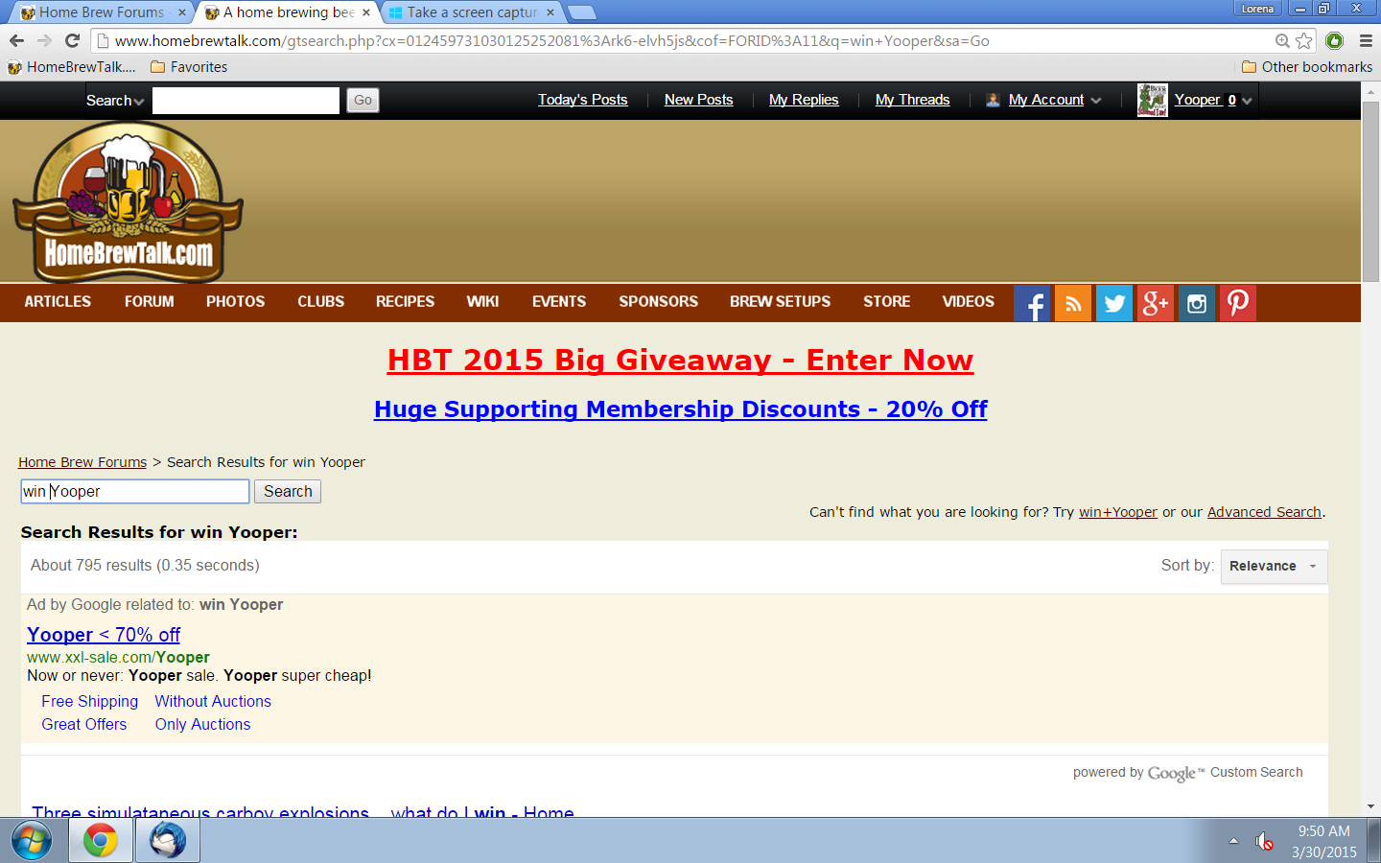Screen dimensions: 1381x863
Task: Open the ARTICLES menu item
Action: pyautogui.click(x=58, y=301)
